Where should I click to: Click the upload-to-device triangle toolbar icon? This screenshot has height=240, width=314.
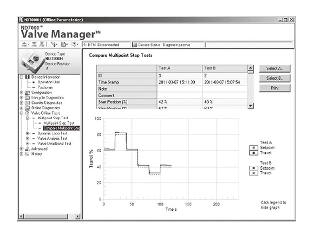pos(24,44)
